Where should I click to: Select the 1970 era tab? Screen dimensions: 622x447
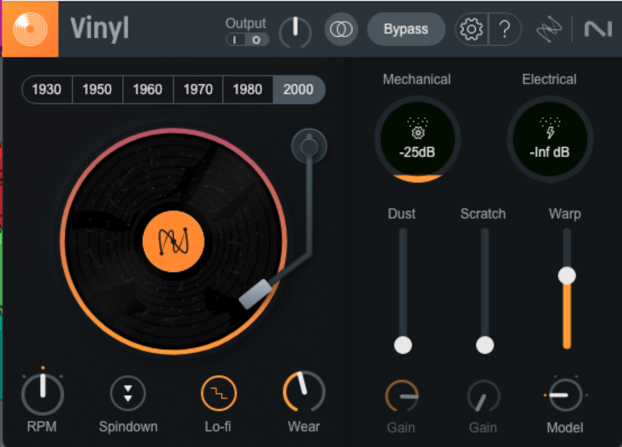click(x=198, y=90)
